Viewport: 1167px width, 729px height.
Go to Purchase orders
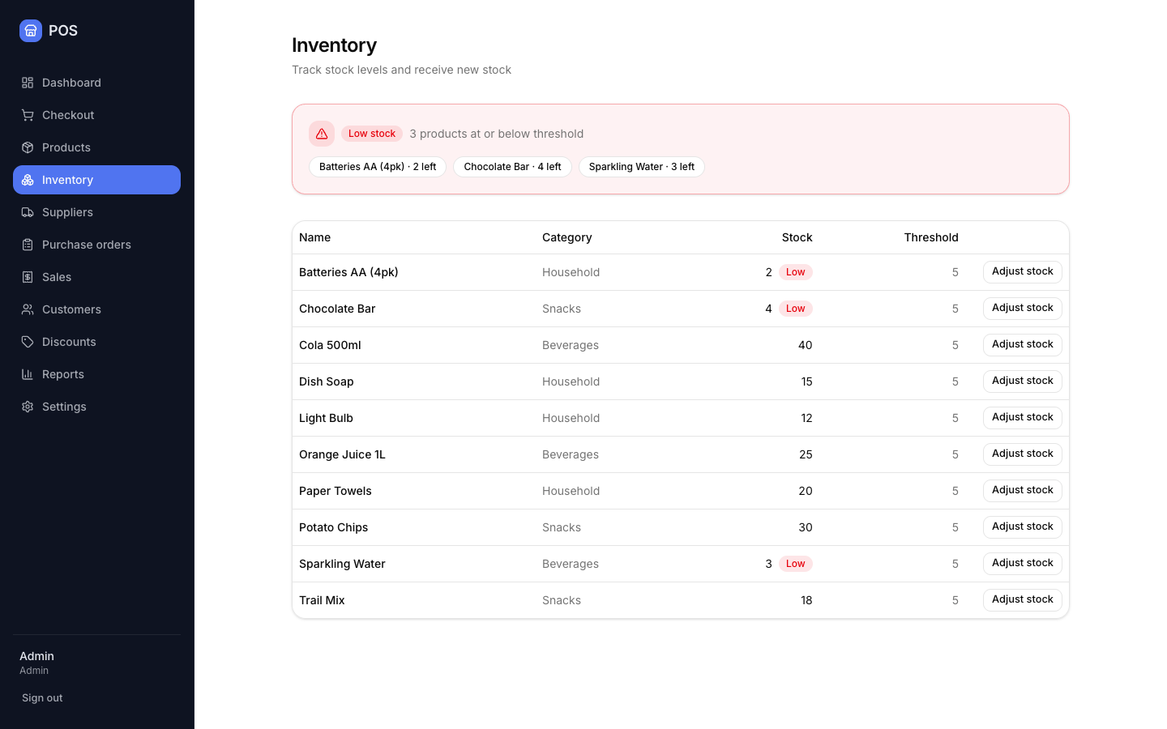[96, 245]
